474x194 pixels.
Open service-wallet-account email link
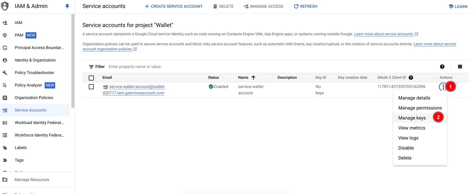[x=134, y=90]
